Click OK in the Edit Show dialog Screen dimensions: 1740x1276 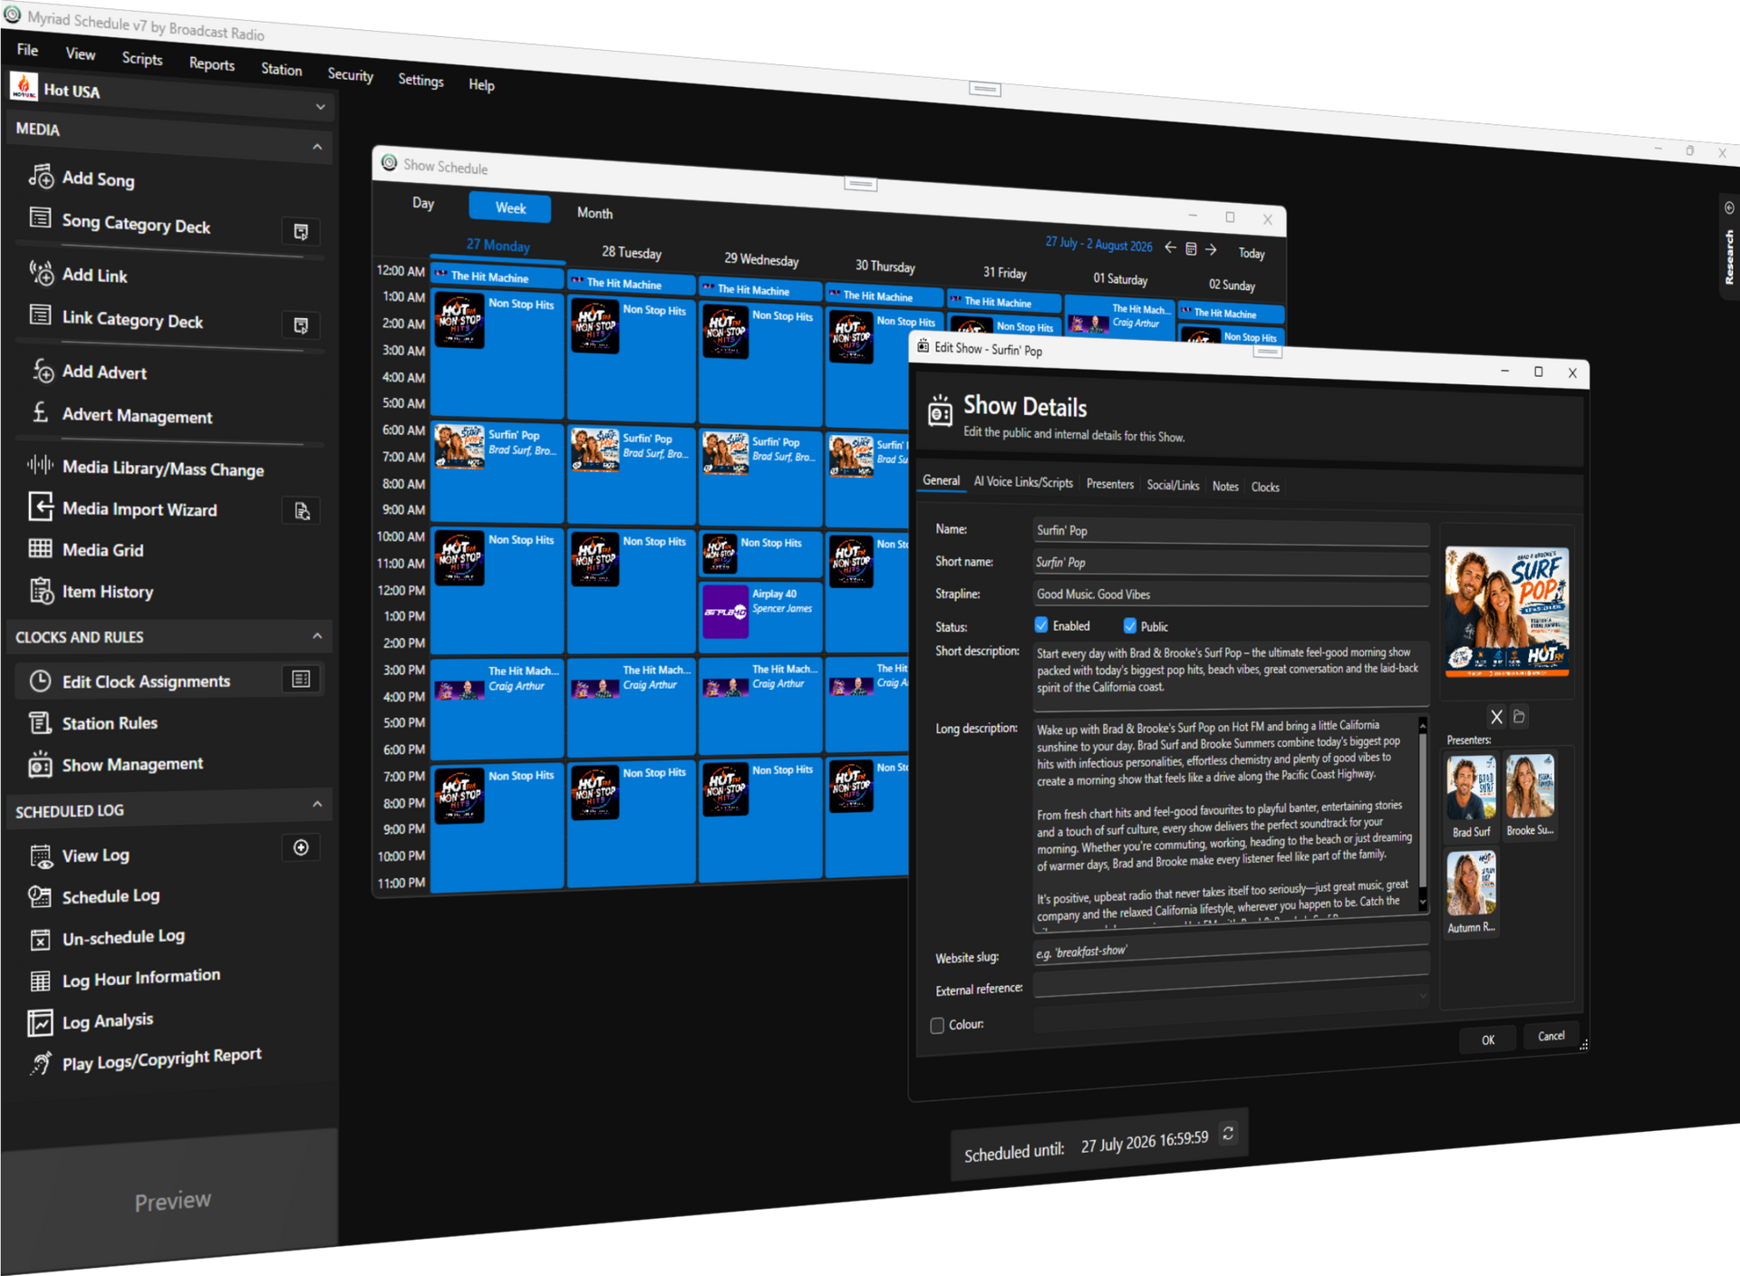click(x=1488, y=1039)
